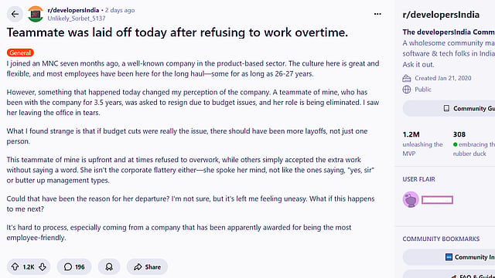Downvote the post with the down arrow
This screenshot has height=278, width=495.
[43, 266]
